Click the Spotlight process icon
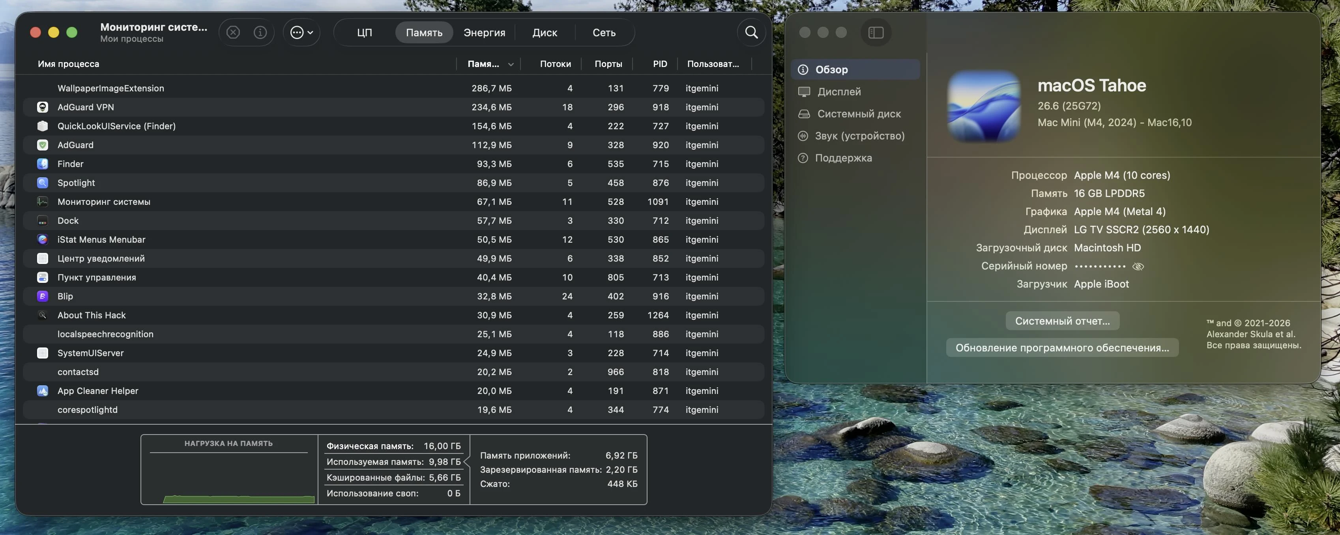Image resolution: width=1340 pixels, height=535 pixels. [43, 183]
